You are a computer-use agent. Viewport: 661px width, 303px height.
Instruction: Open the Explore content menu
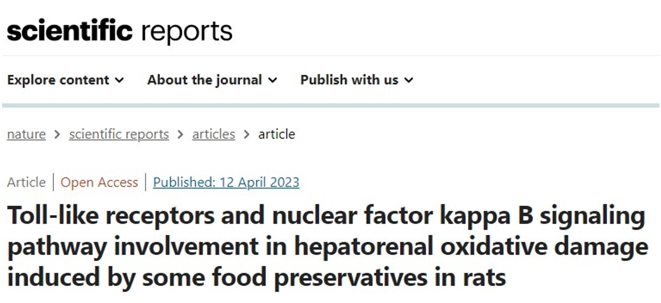click(x=66, y=80)
